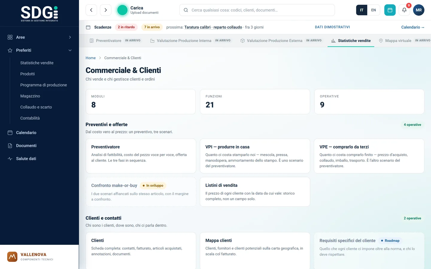Click the SDG logo in sidebar
This screenshot has height=269, width=431.
pyautogui.click(x=39, y=14)
